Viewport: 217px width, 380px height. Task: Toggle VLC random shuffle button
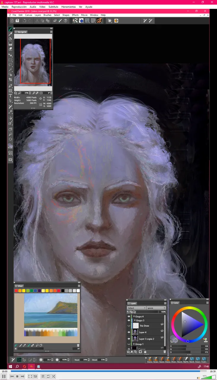[x=53, y=376]
